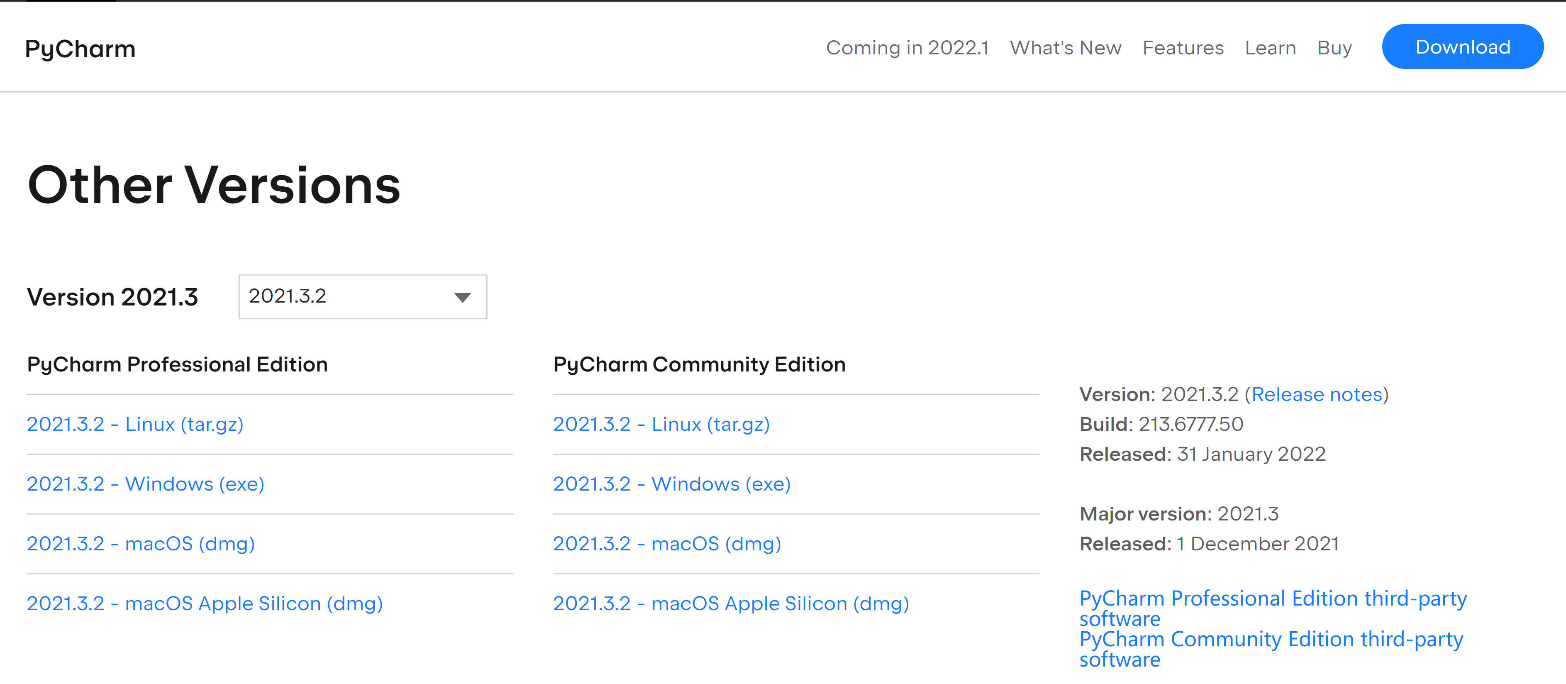Open Community Edition third-party software link
Viewport: 1566px width, 684px height.
[x=1271, y=650]
